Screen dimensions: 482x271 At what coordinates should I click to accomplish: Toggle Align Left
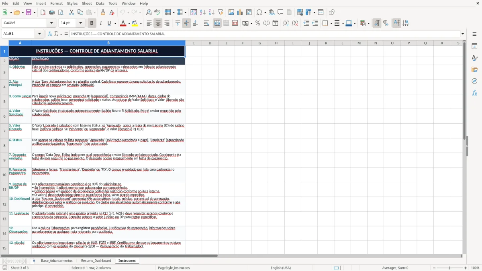click(x=149, y=23)
